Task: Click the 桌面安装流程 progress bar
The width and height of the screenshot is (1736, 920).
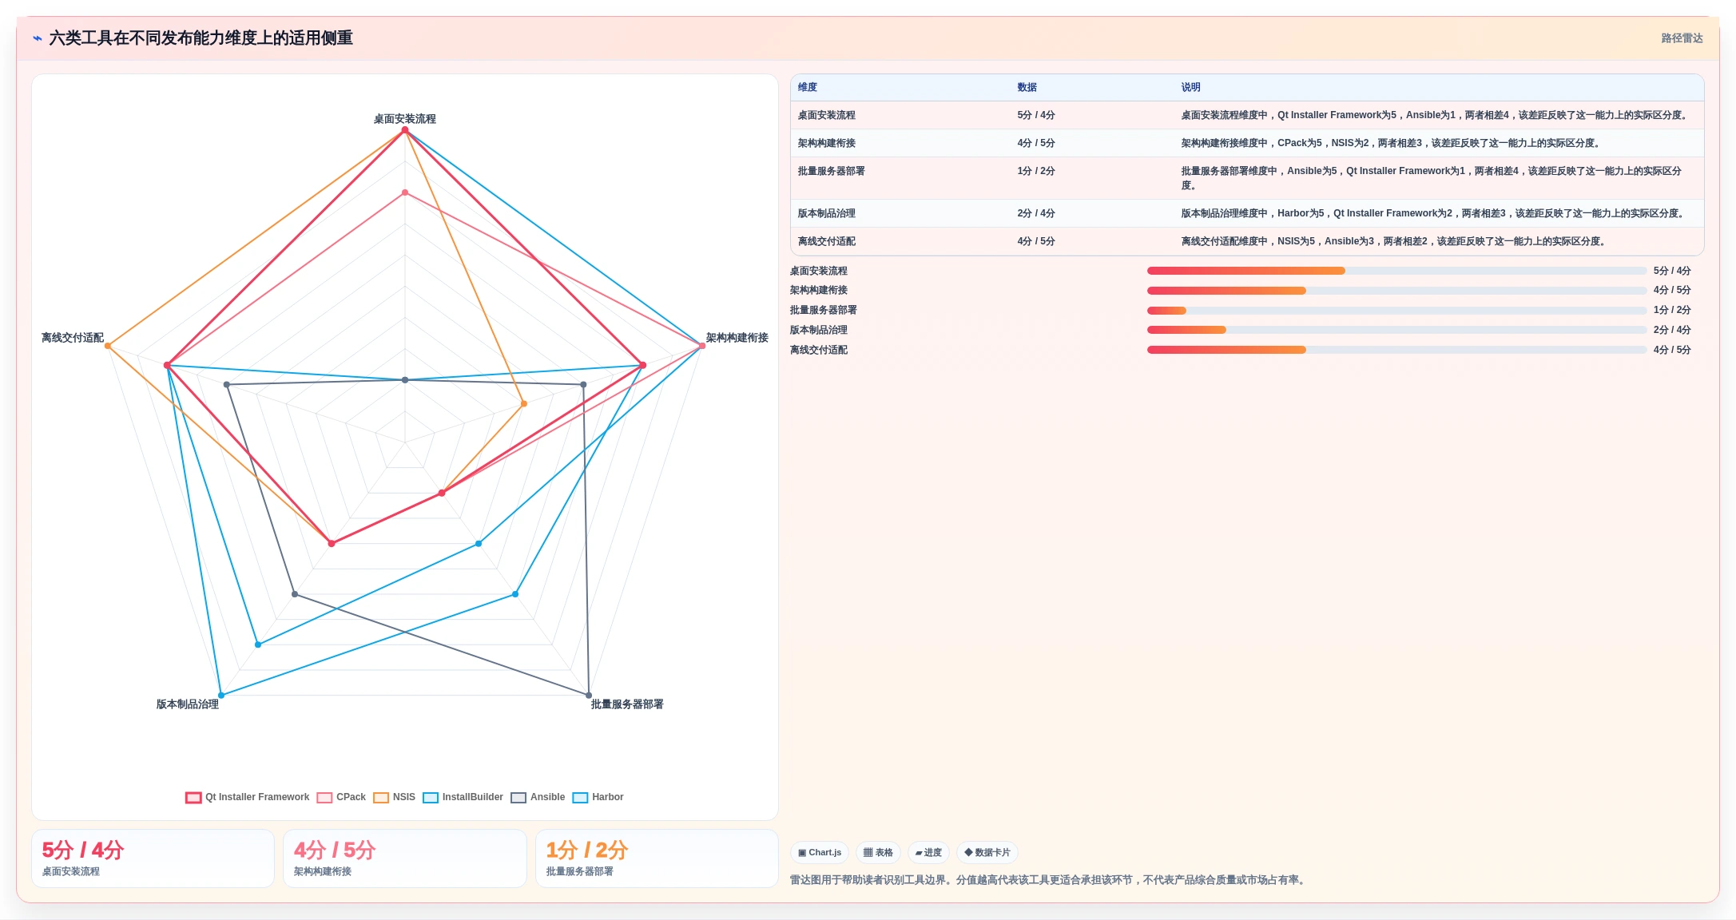Action: pyautogui.click(x=1396, y=271)
